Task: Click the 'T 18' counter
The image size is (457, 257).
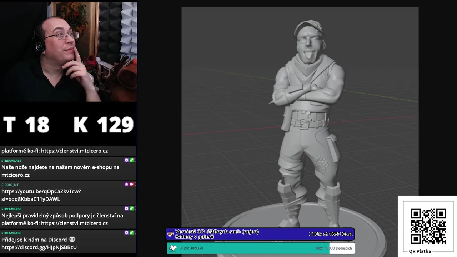Action: [x=26, y=125]
